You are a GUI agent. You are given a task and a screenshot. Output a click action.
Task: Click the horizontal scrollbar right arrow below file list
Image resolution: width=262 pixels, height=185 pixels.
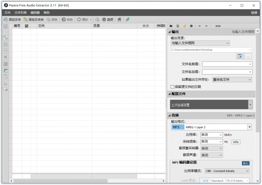click(x=163, y=181)
